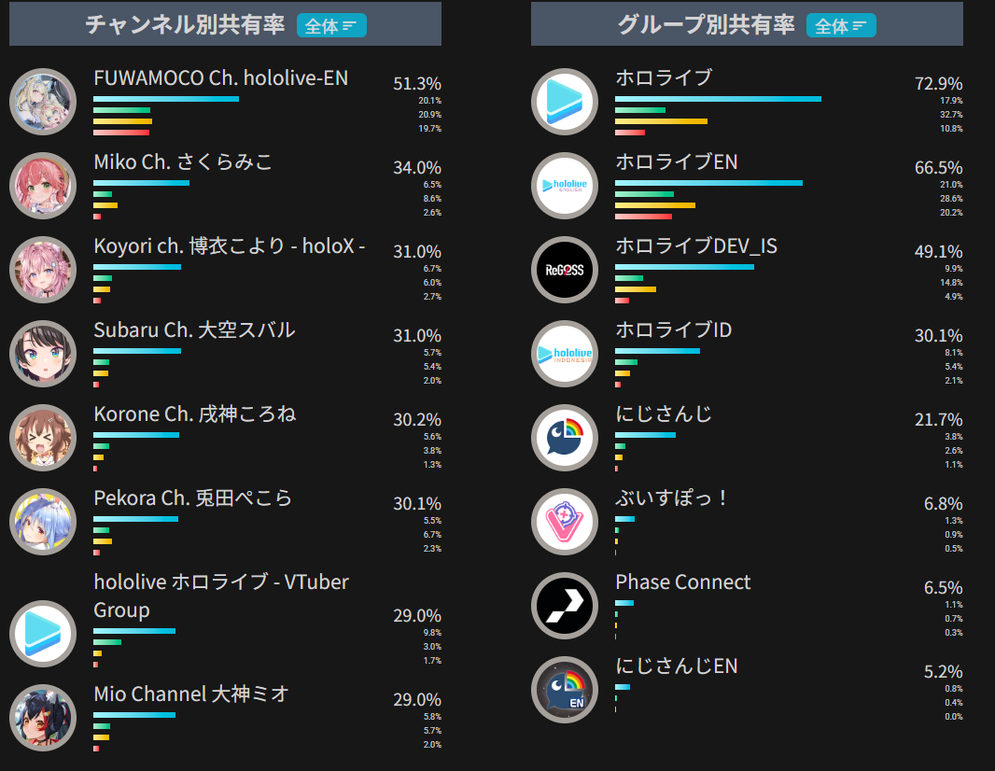The width and height of the screenshot is (995, 771).
Task: Click the ホロライブ group name
Action: (664, 77)
